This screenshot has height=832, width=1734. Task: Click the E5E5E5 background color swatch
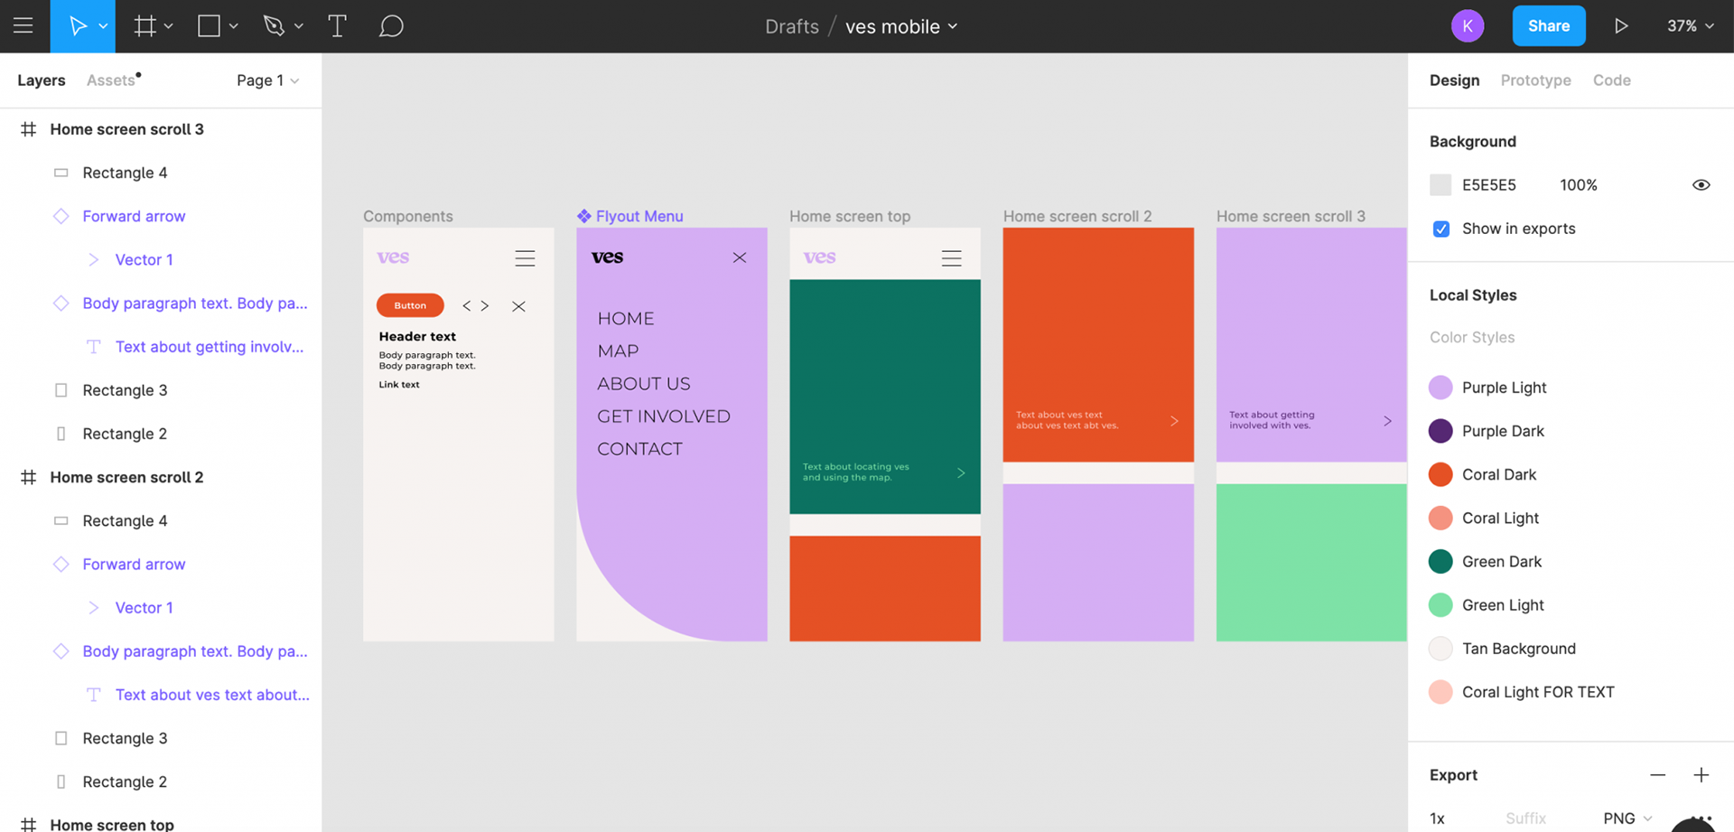click(1440, 185)
